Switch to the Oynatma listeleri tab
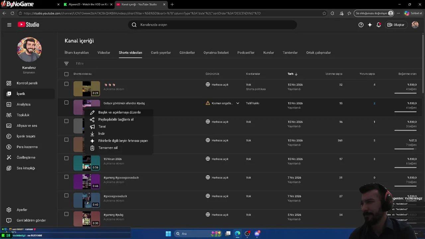This screenshot has height=239, width=425. [216, 52]
